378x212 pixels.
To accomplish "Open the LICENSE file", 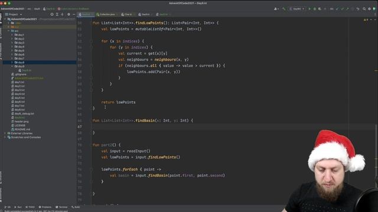I will point(18,125).
